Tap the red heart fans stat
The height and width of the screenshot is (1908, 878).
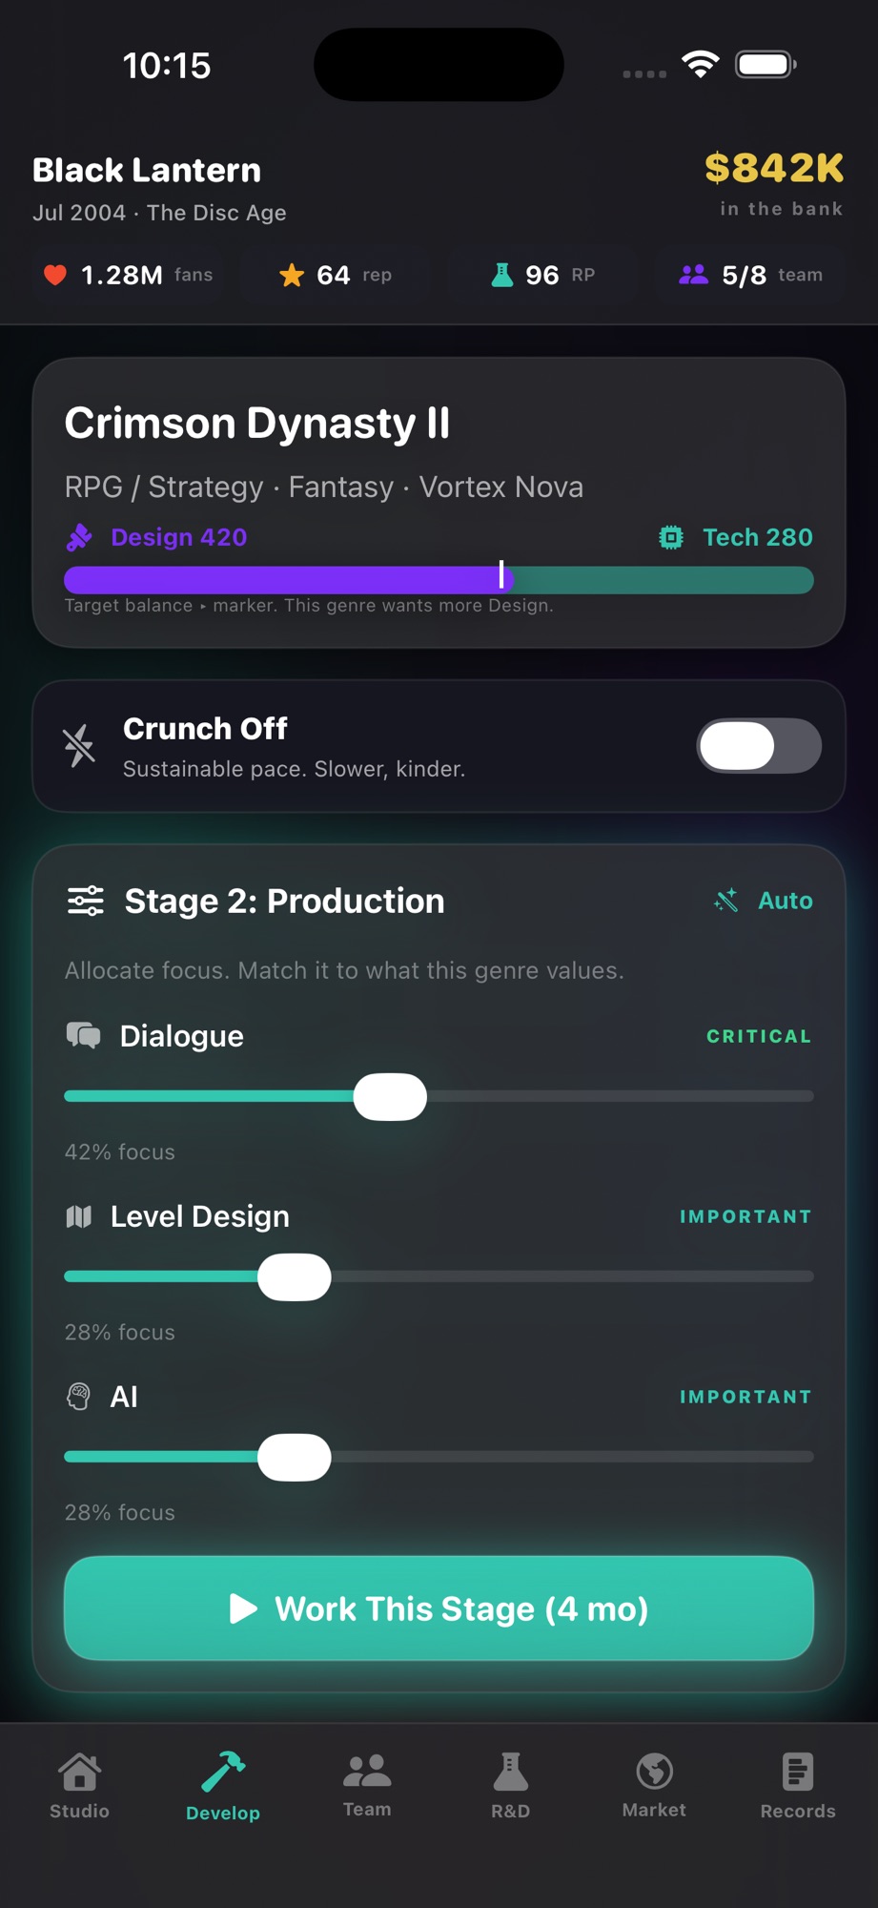point(128,275)
